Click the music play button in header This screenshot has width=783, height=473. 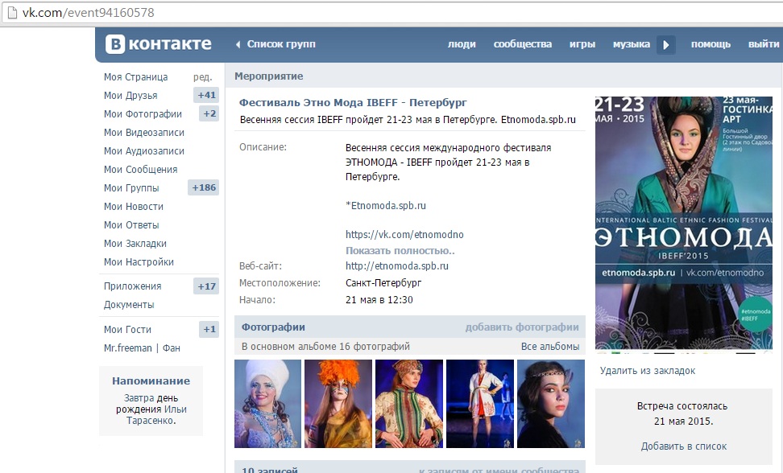(x=665, y=44)
